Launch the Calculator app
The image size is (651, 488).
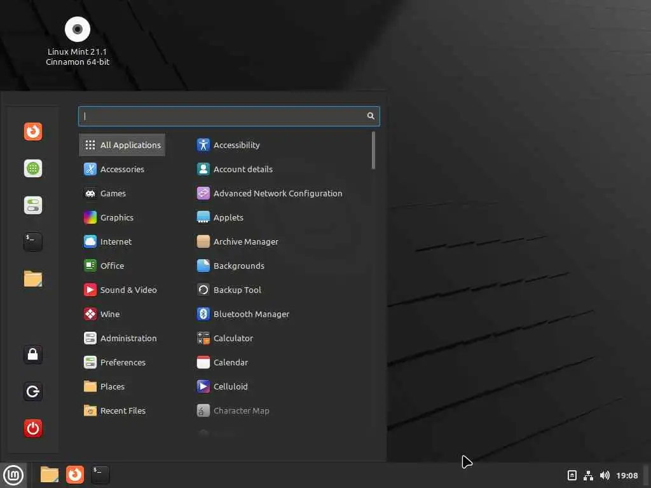[226, 338]
